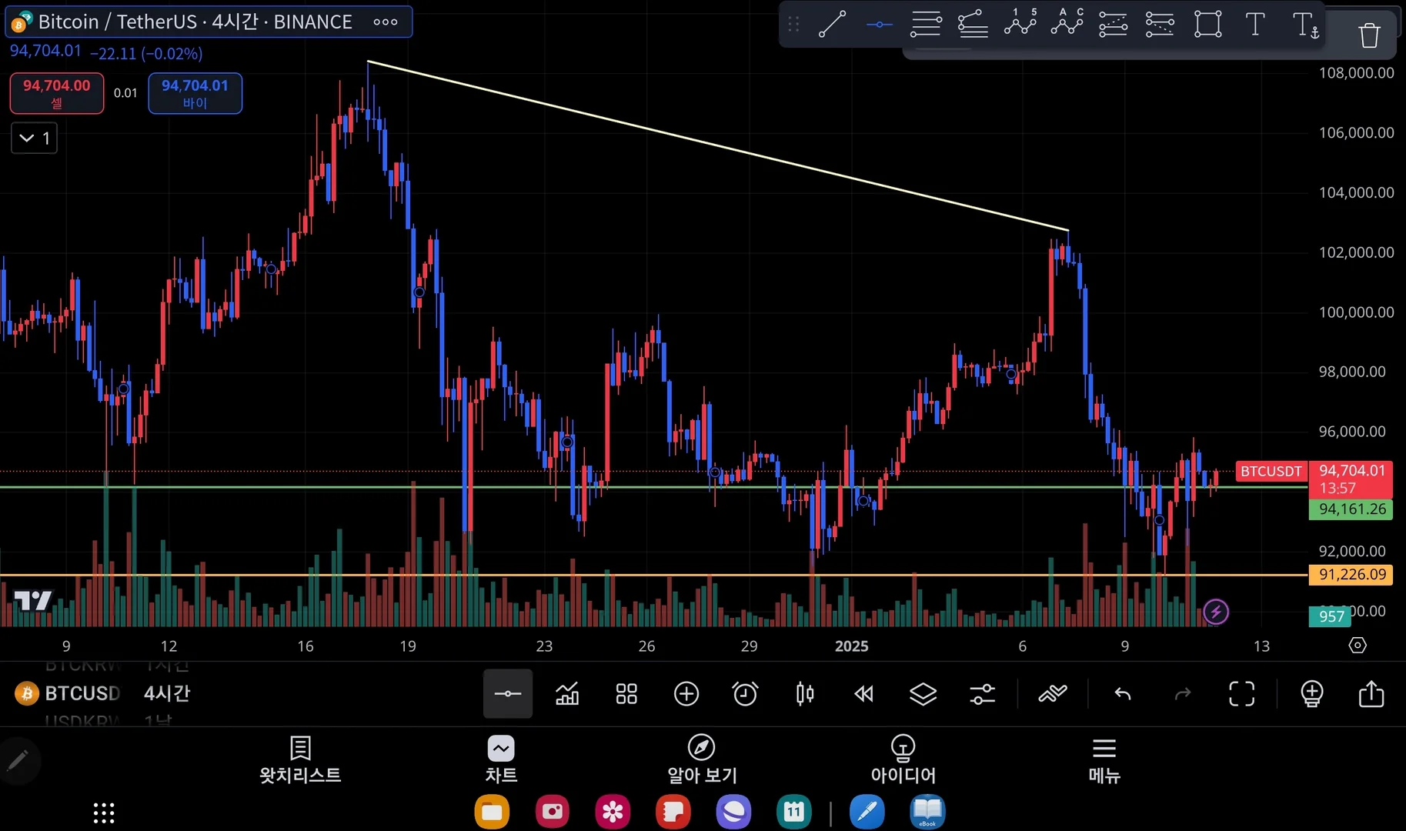Select the Rectangle drawing tool
This screenshot has height=831, width=1406.
tap(1207, 25)
